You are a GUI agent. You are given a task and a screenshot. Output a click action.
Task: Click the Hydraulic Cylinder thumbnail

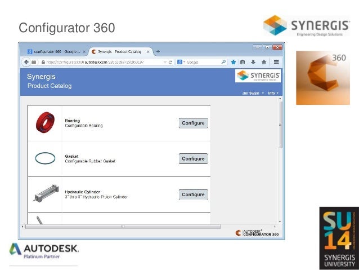46,193
